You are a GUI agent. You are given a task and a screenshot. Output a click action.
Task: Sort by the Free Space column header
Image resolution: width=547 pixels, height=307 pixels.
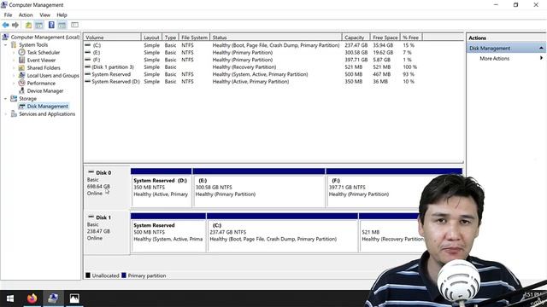pyautogui.click(x=385, y=38)
